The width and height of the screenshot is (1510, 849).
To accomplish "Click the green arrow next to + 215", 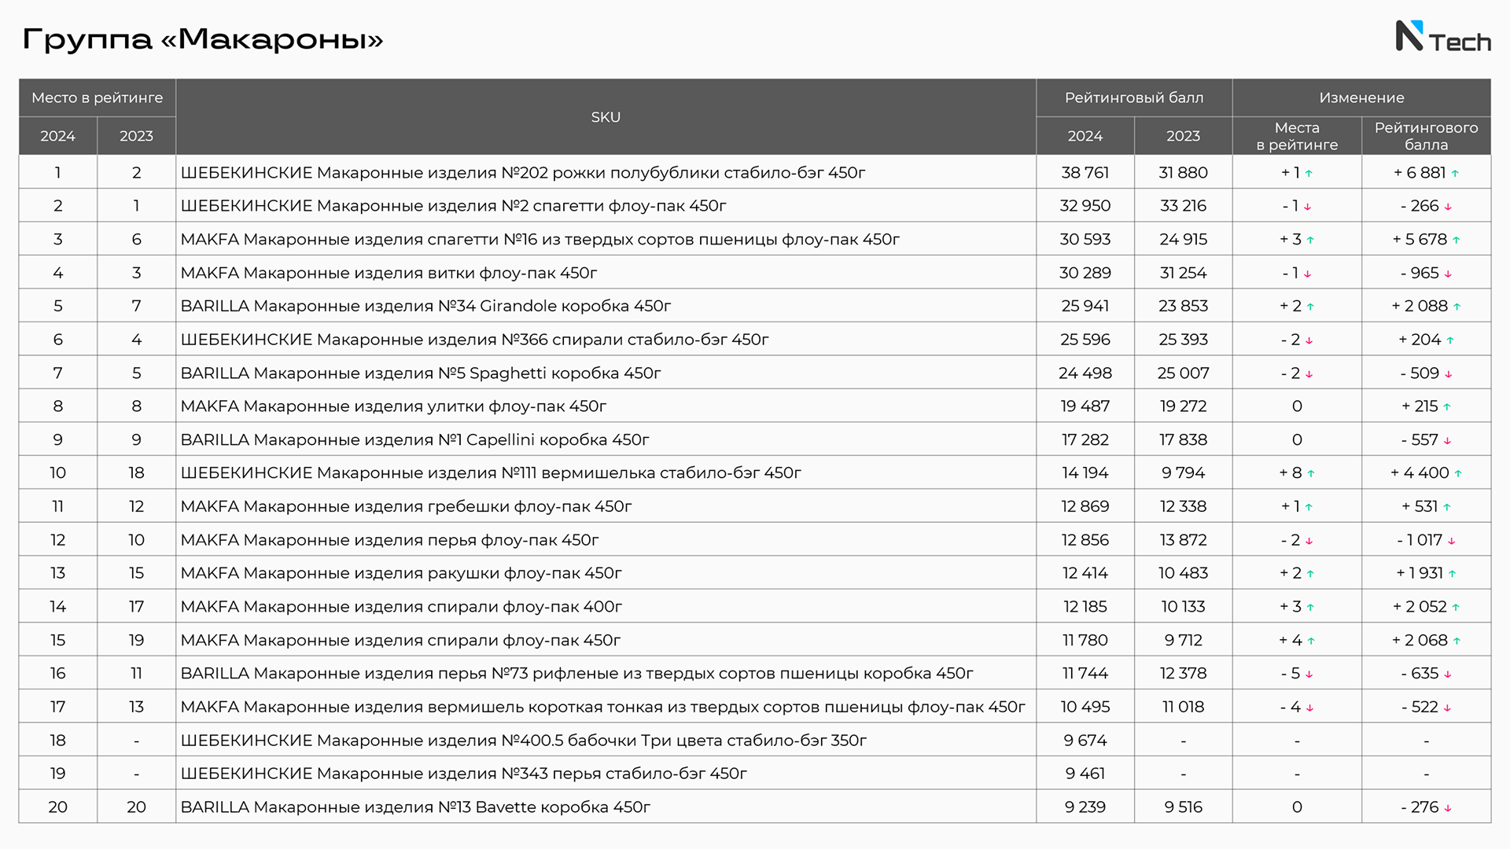I will click(1447, 407).
